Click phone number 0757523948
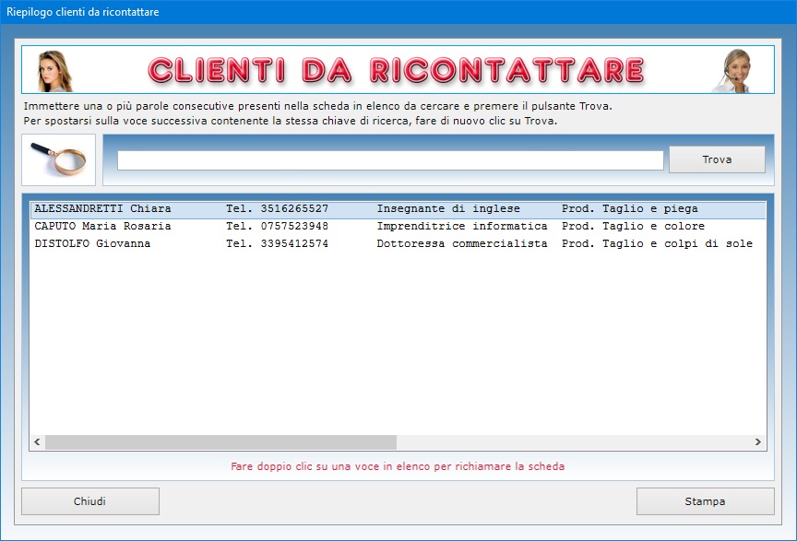The width and height of the screenshot is (797, 541). pos(294,226)
